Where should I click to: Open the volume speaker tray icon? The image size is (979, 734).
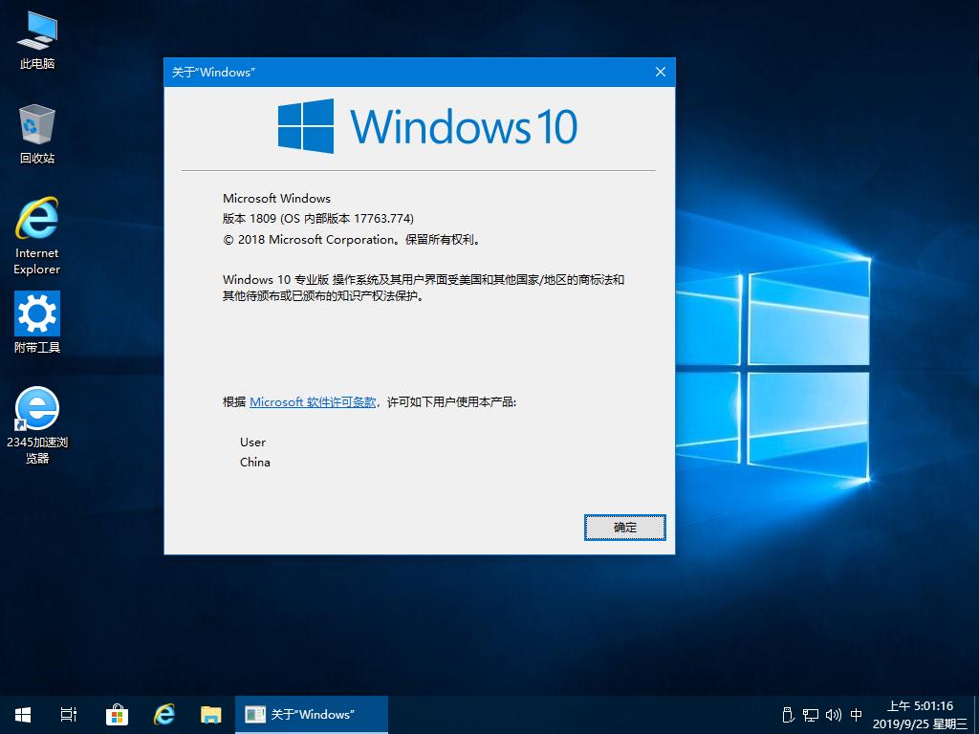[834, 715]
